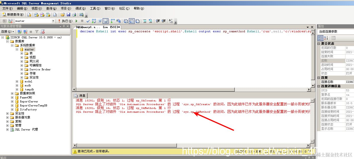Click the alphabetical sort icon in properties panel
Image resolution: width=354 pixels, height=159 pixels.
click(x=326, y=38)
